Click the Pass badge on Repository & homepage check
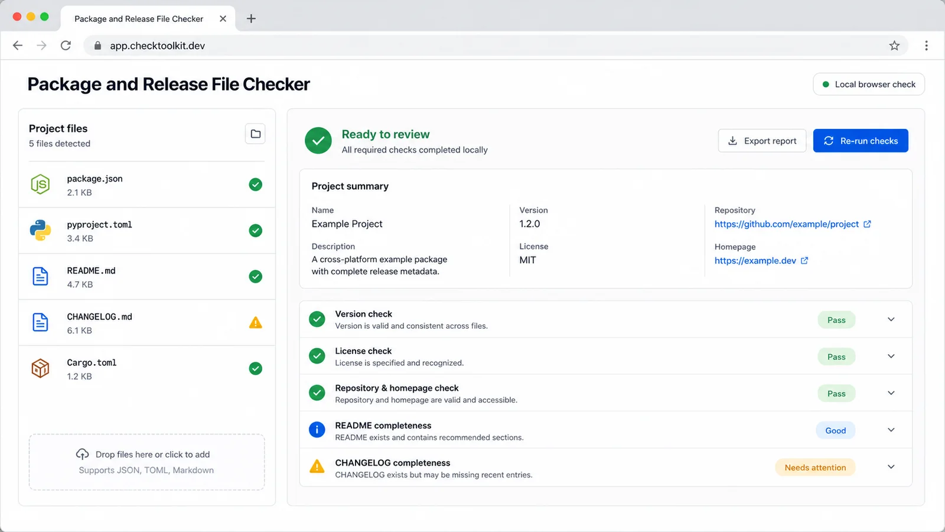This screenshot has height=532, width=945. 836,394
